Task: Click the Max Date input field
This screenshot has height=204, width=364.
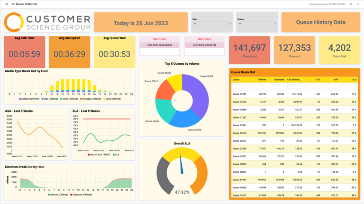Action: (204, 45)
